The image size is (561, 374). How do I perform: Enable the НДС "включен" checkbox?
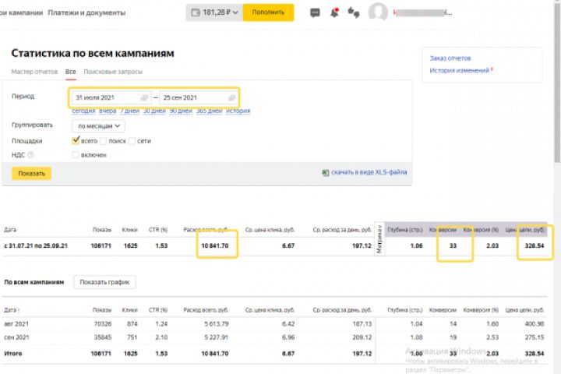(x=76, y=155)
